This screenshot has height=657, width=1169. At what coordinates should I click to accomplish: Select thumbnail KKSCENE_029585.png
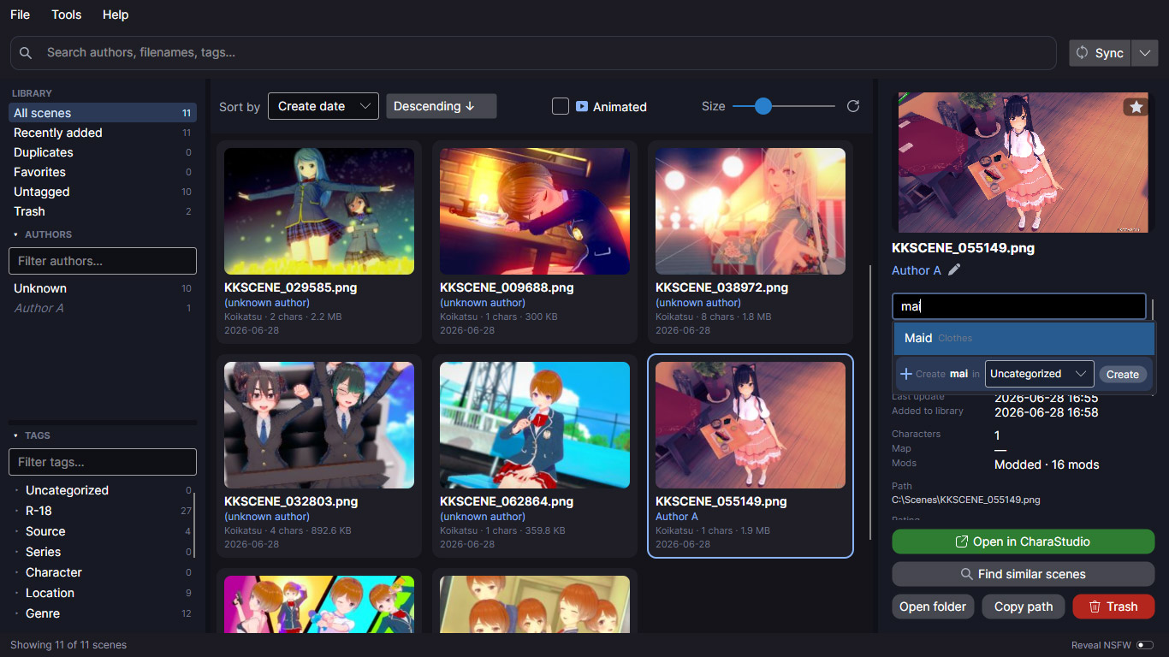click(319, 211)
